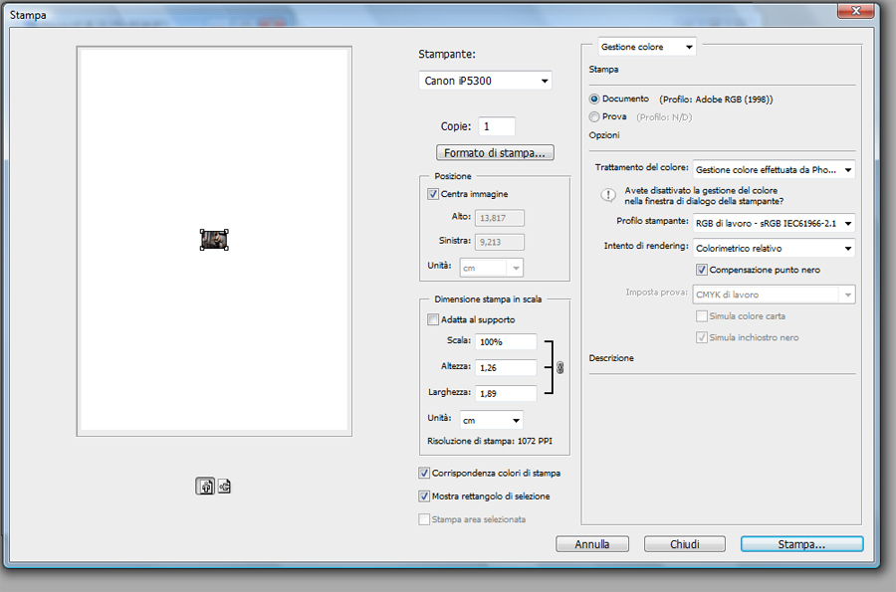Select the Prova radio button
The height and width of the screenshot is (592, 896).
[594, 116]
